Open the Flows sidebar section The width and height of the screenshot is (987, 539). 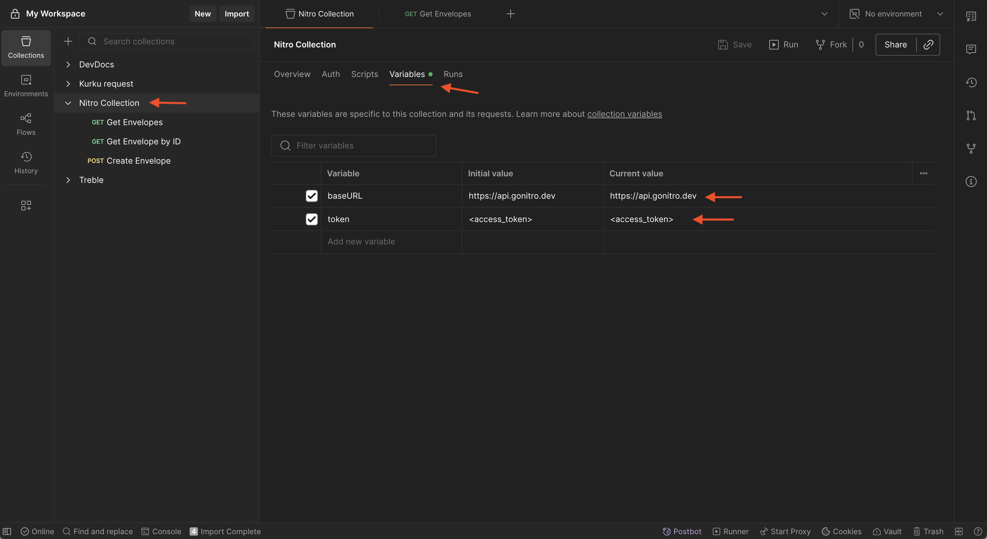26,124
